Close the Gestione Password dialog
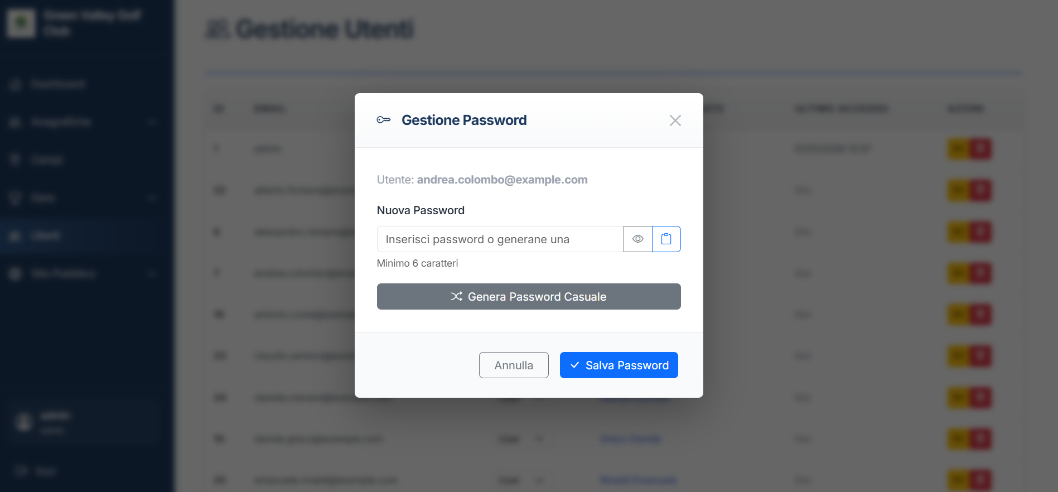This screenshot has height=492, width=1058. coord(675,120)
